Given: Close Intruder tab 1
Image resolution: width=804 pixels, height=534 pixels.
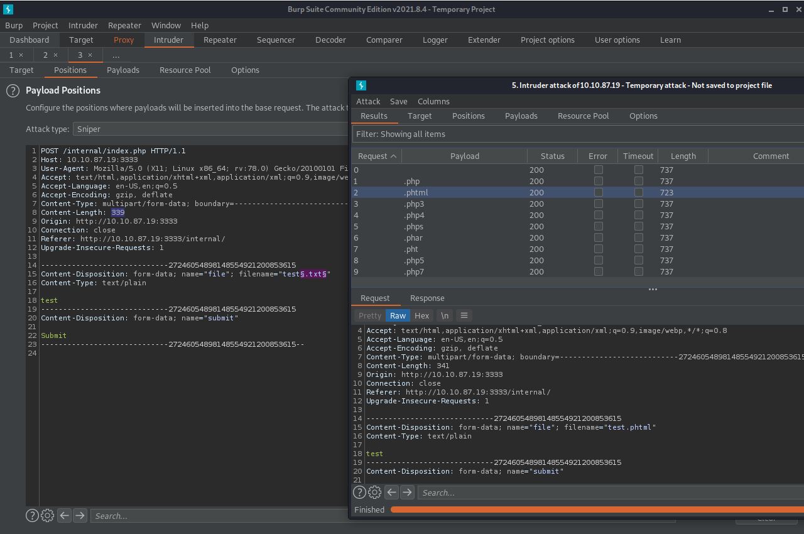Looking at the screenshot, I should (21, 55).
